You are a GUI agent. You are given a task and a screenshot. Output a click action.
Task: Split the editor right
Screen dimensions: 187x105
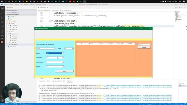(x=182, y=8)
